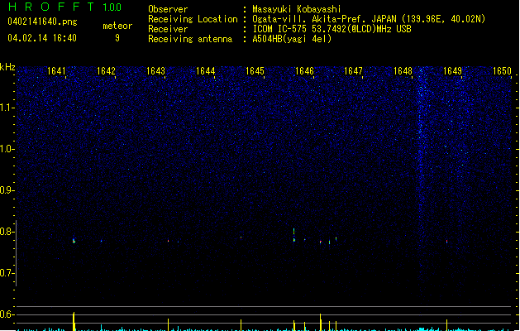Click the 0.7 frequency axis label

point(7,273)
